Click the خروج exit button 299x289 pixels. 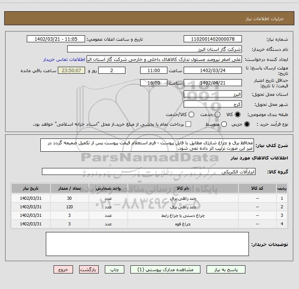[63, 270]
